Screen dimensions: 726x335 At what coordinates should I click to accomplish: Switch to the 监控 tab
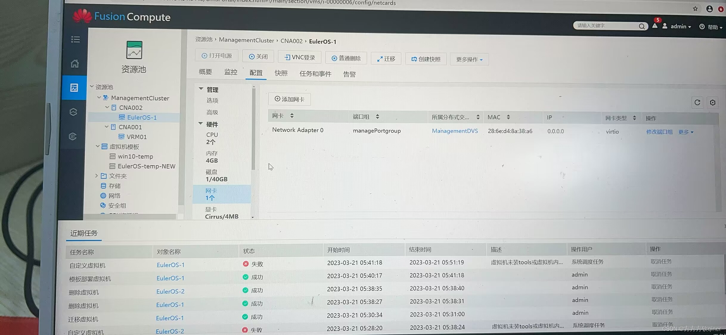coord(231,72)
